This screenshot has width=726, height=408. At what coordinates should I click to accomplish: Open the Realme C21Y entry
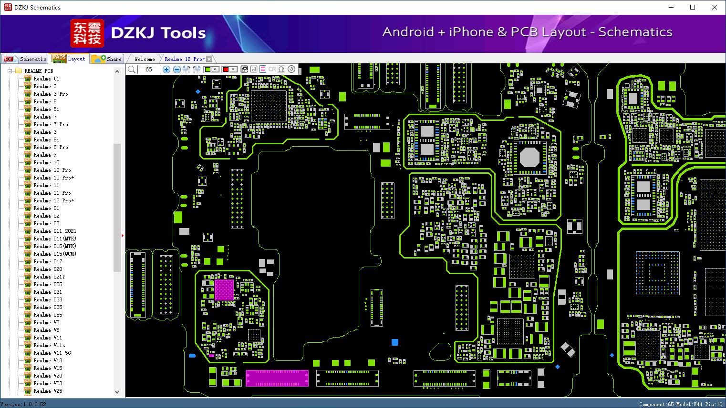pos(49,277)
